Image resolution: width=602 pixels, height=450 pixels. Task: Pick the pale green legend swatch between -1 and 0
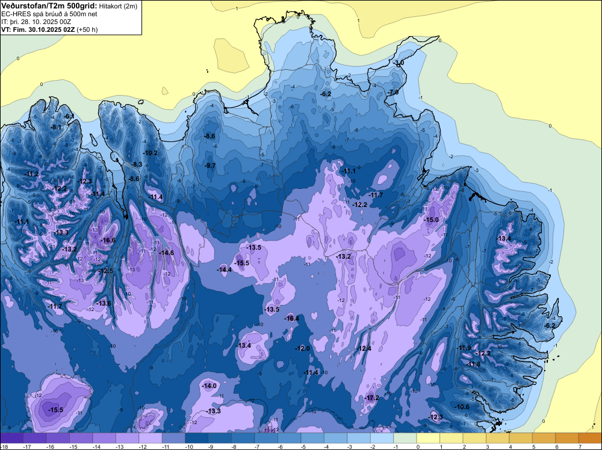[405, 438]
